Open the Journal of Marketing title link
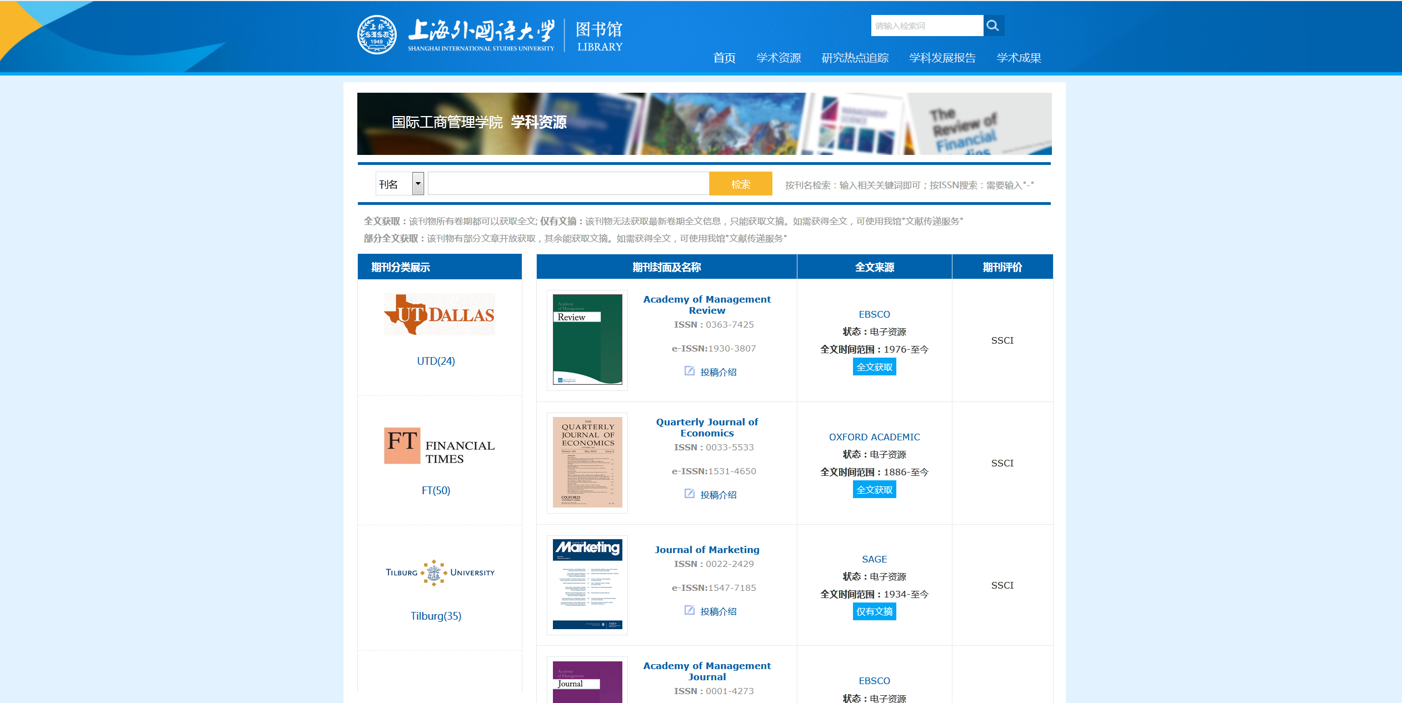The image size is (1402, 703). (707, 550)
